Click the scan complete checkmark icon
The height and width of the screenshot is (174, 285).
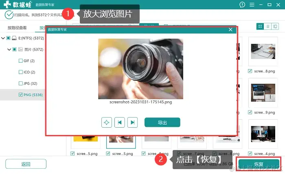pos(9,15)
